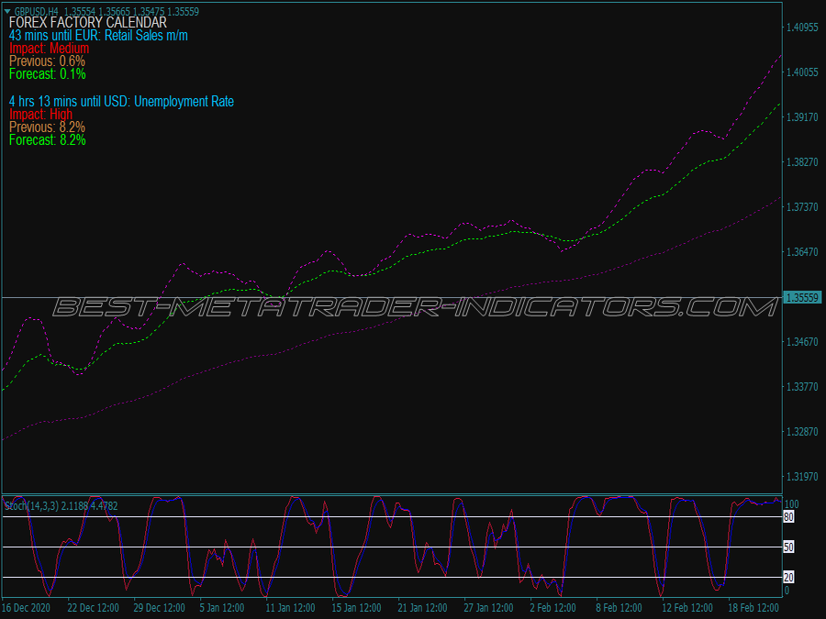The height and width of the screenshot is (619, 826).
Task: Click the stochastic level 20 label
Action: [x=788, y=578]
